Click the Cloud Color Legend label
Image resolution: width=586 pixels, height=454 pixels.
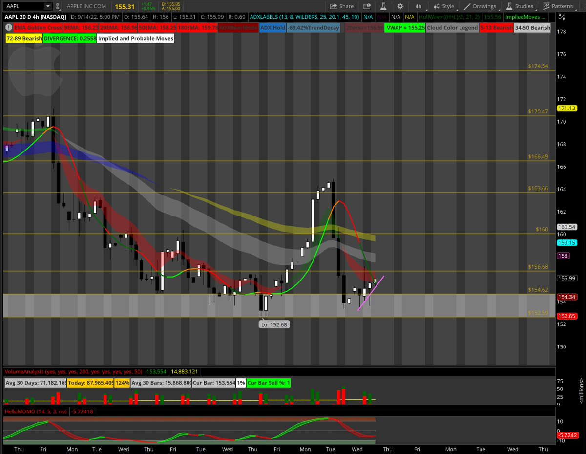452,28
